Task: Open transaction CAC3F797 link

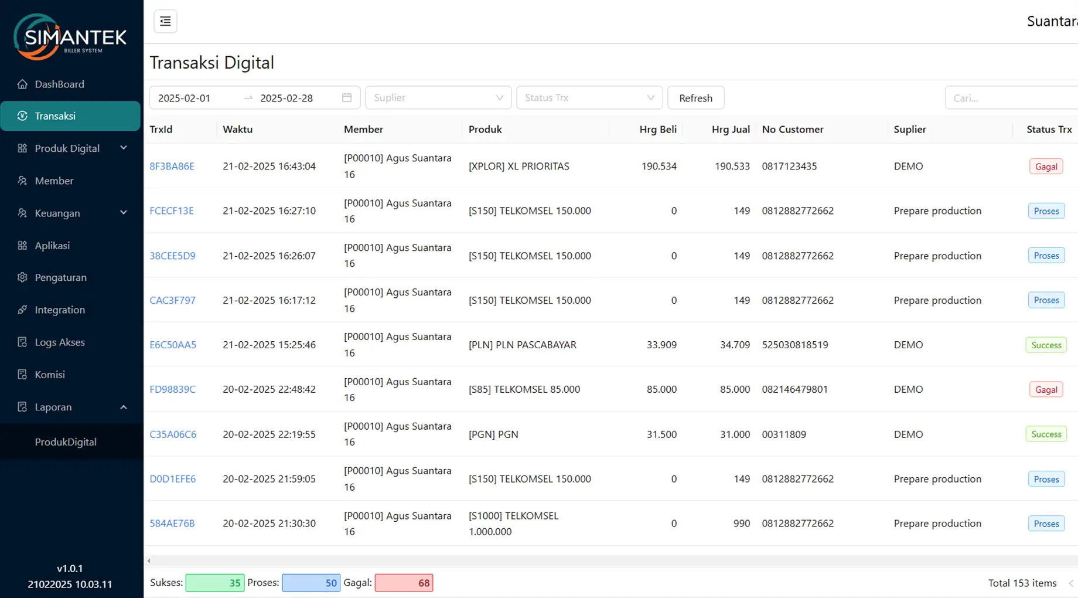Action: click(172, 300)
